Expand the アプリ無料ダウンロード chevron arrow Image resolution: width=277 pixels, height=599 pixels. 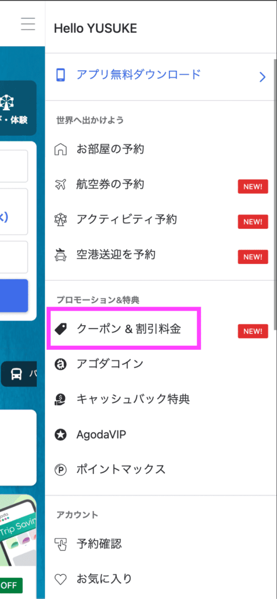tap(262, 78)
